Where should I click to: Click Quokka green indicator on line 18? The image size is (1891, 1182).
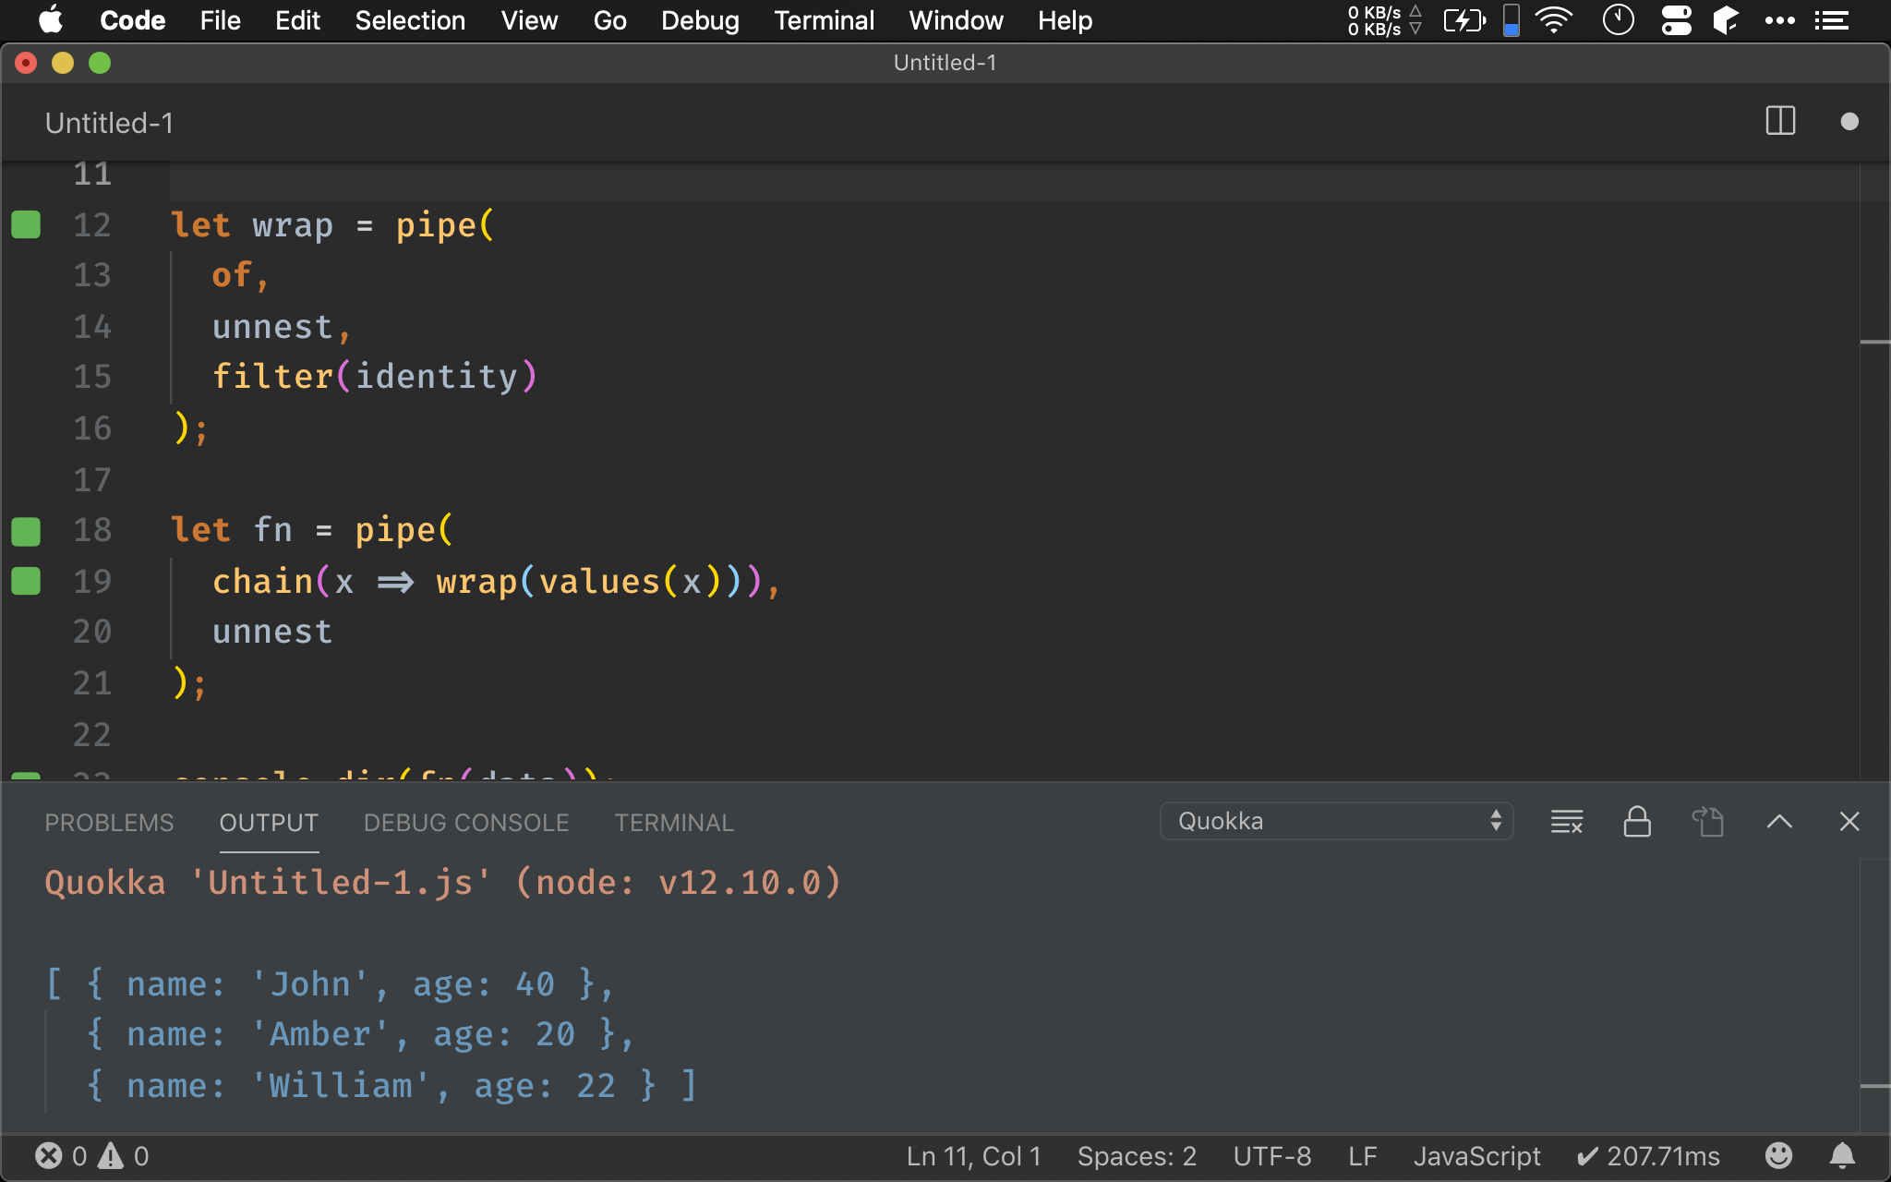[26, 530]
